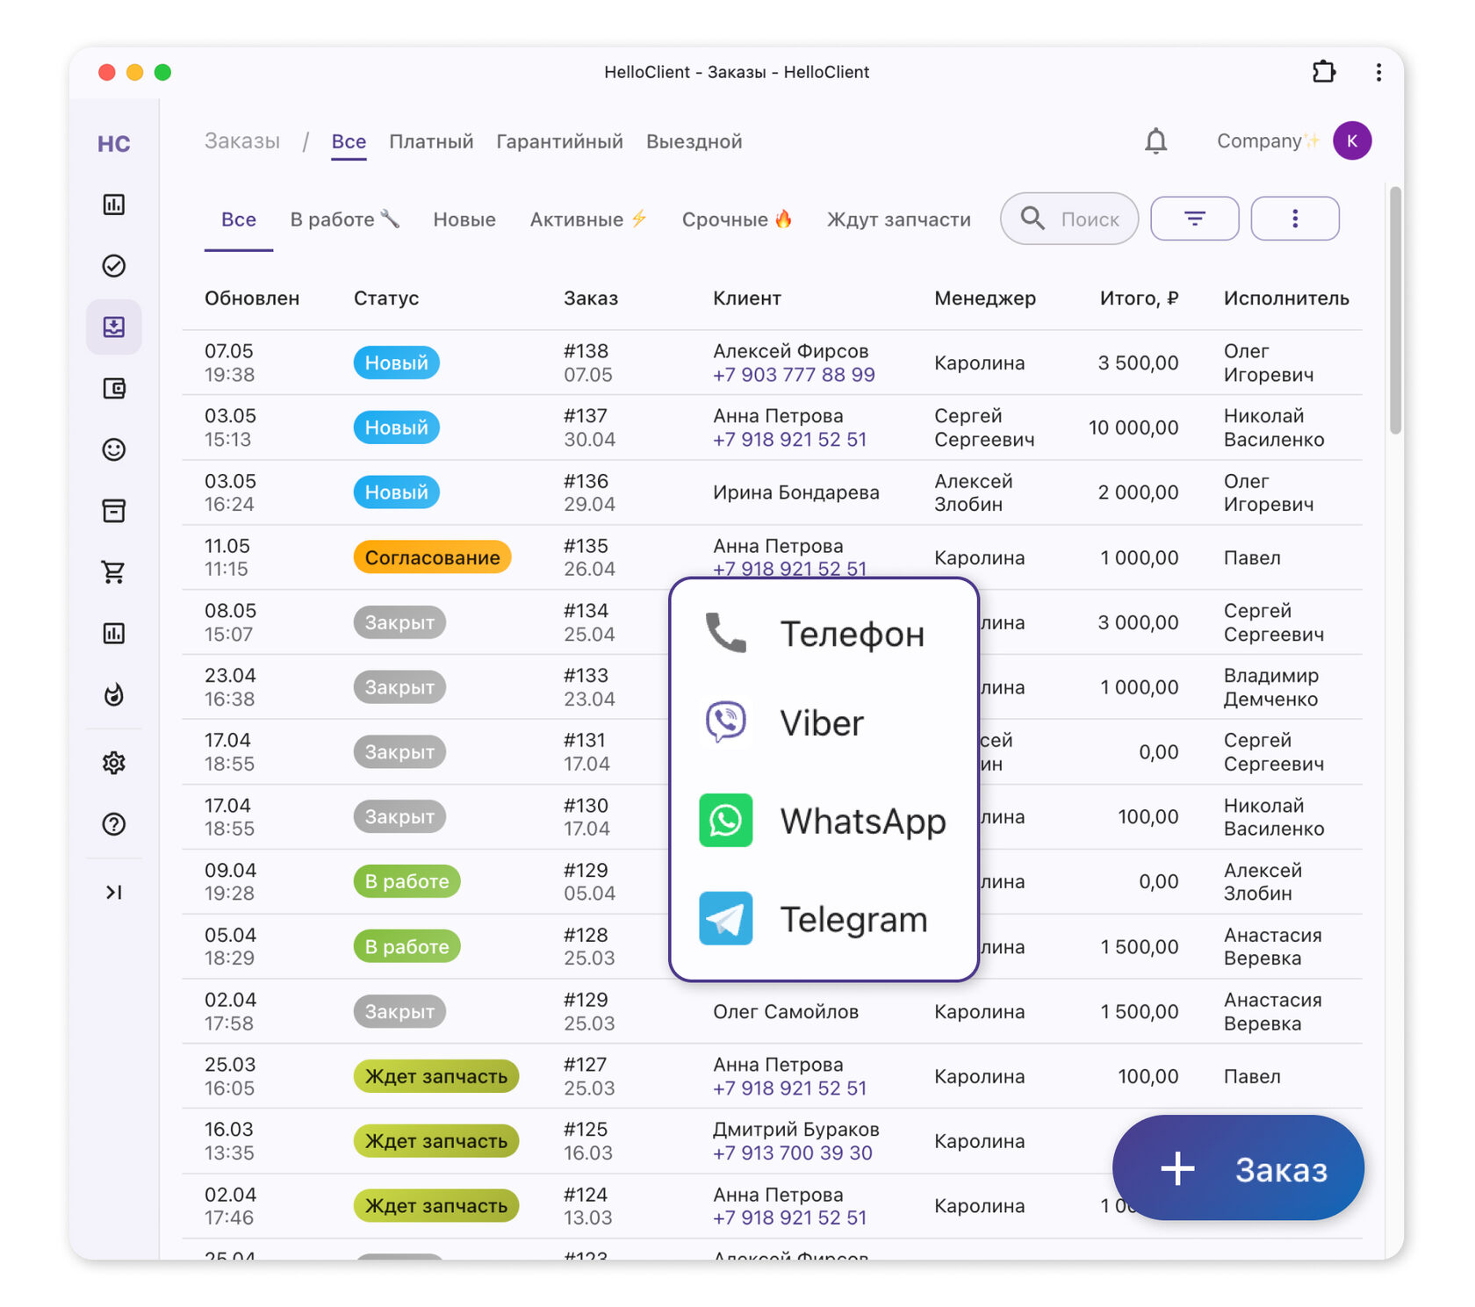Click the HC logo in sidebar
Screen dimensions: 1475x1307
click(113, 144)
